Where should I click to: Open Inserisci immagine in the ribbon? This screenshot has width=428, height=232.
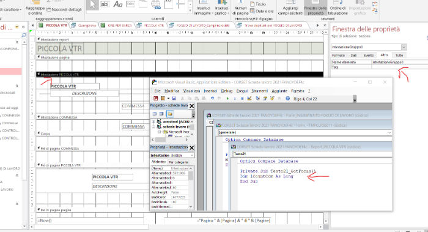pos(204,8)
